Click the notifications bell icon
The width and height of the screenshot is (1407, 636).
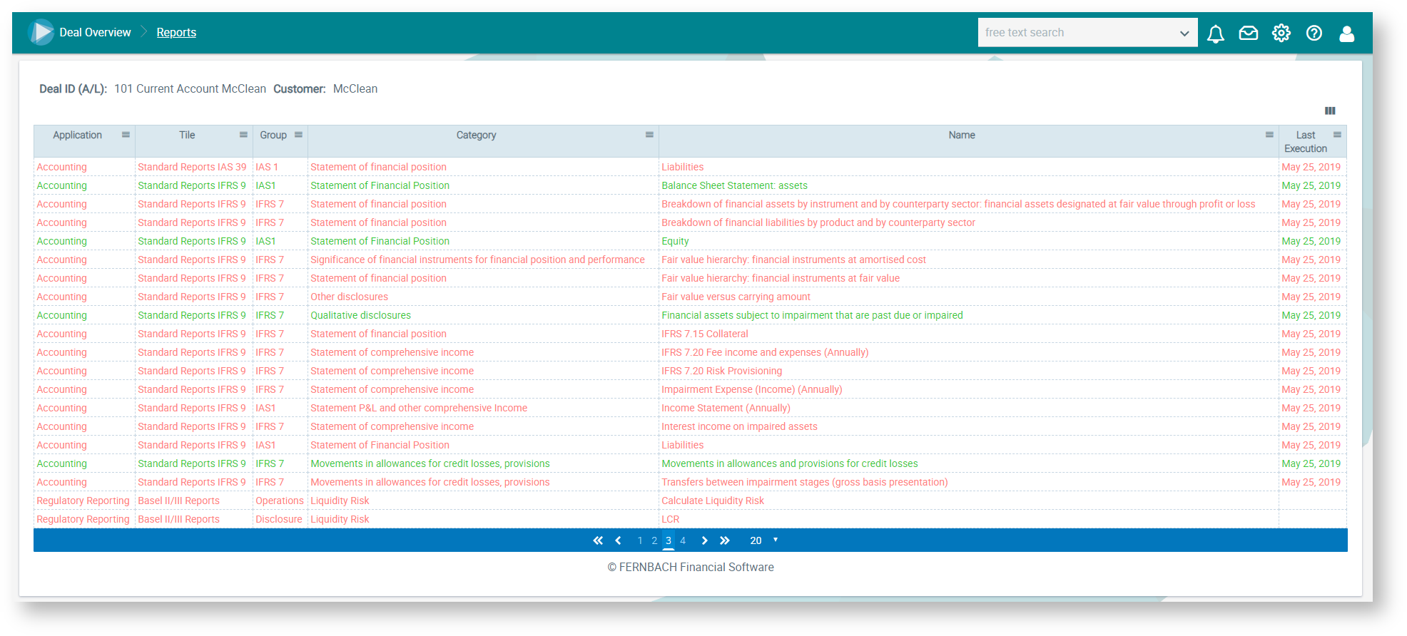[x=1215, y=34]
